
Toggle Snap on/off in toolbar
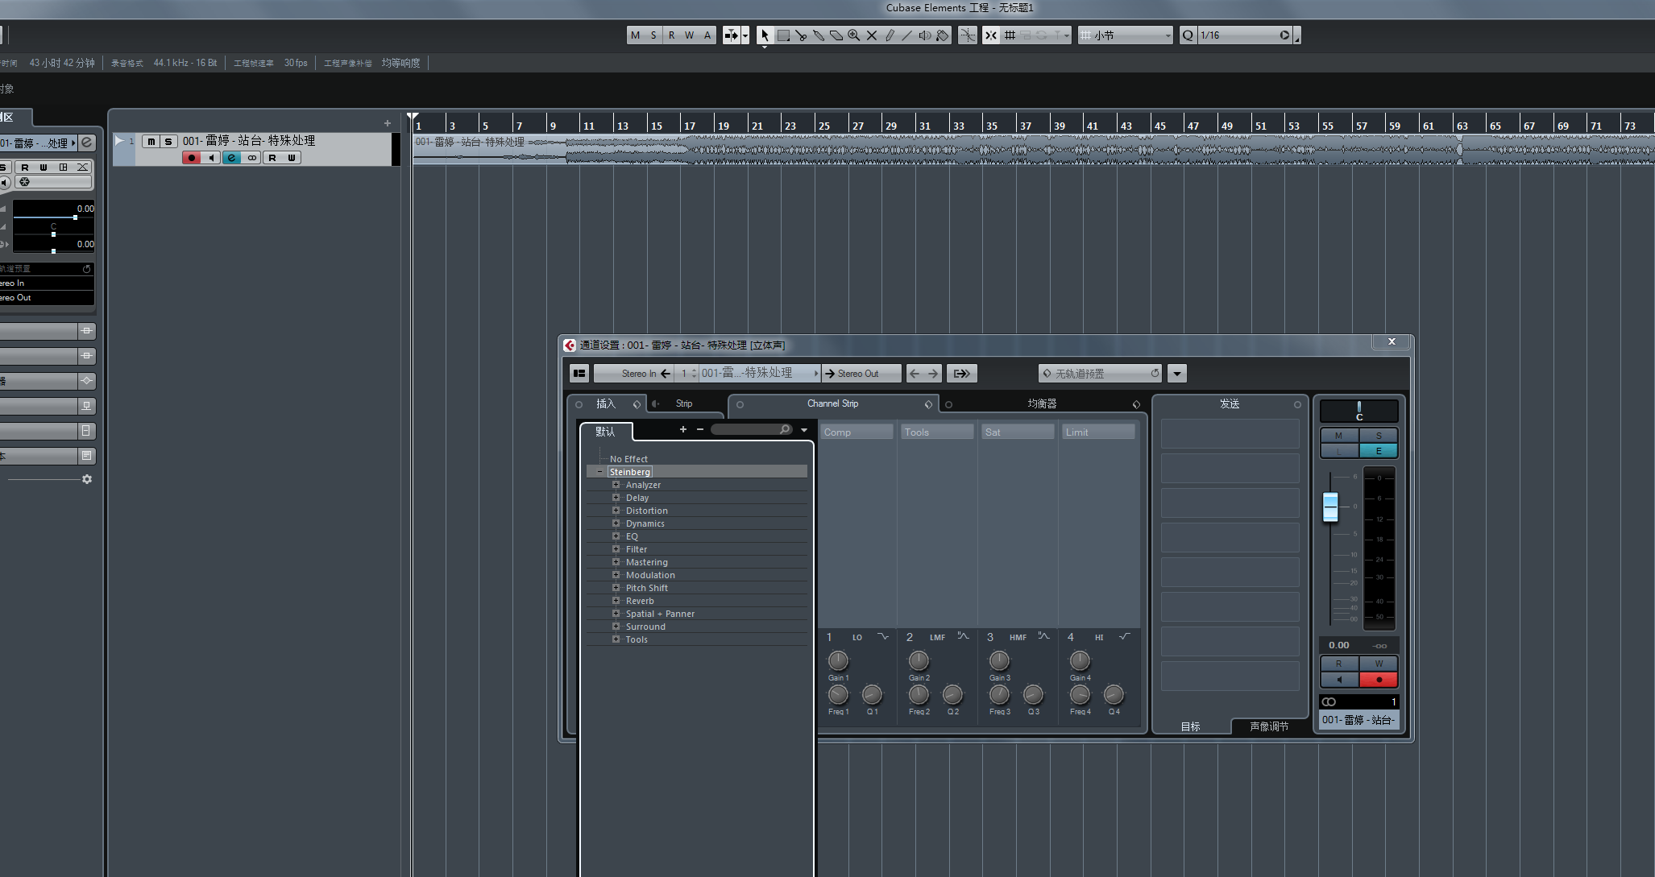click(x=991, y=35)
